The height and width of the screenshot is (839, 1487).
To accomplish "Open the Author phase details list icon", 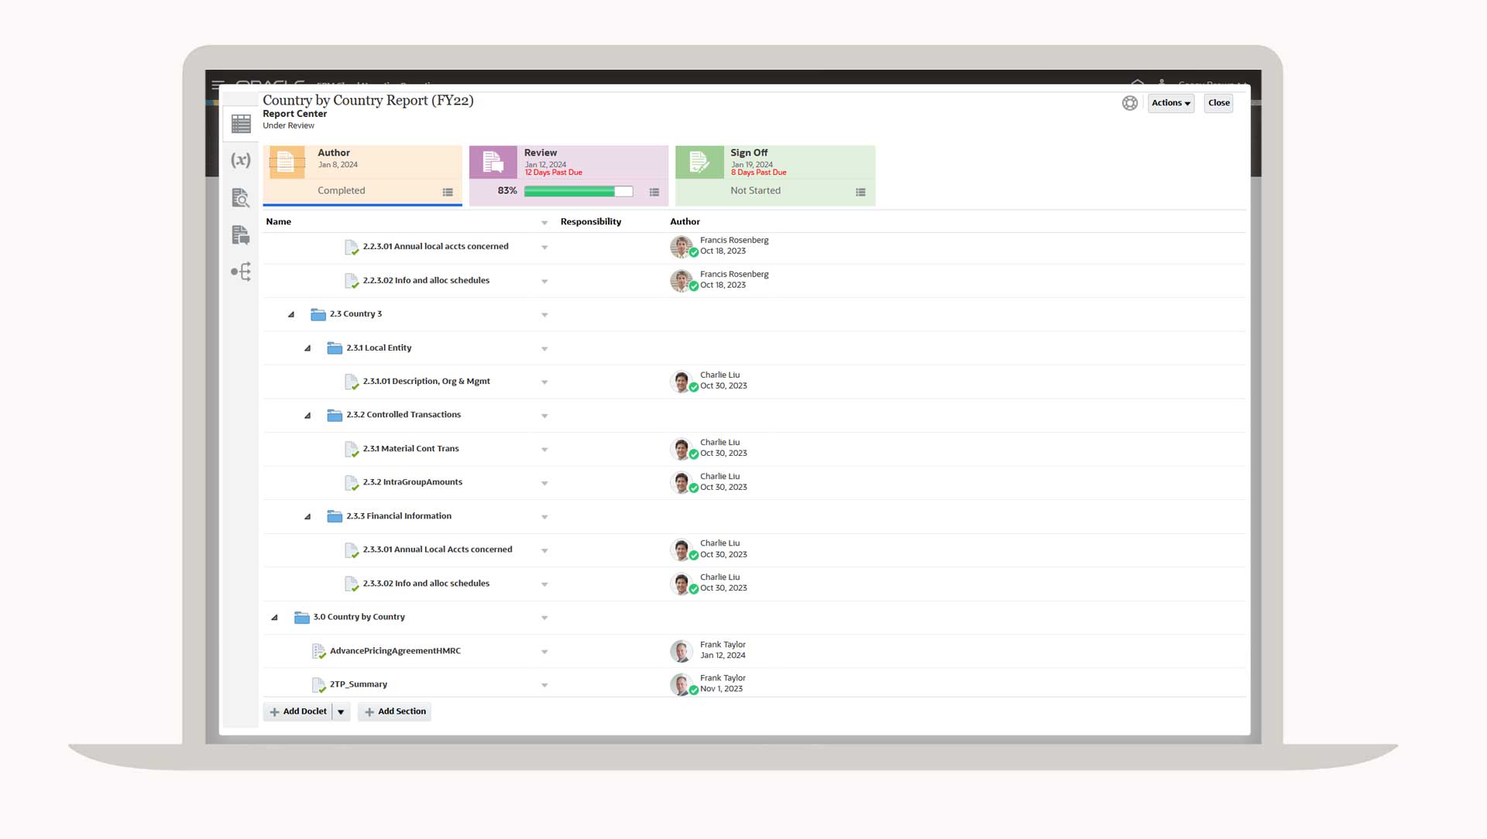I will tap(448, 192).
